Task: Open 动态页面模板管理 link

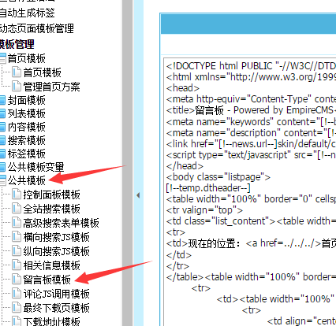Action: [37, 28]
